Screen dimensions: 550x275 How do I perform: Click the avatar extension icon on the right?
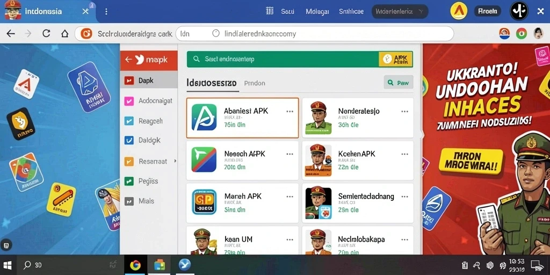pos(538,34)
